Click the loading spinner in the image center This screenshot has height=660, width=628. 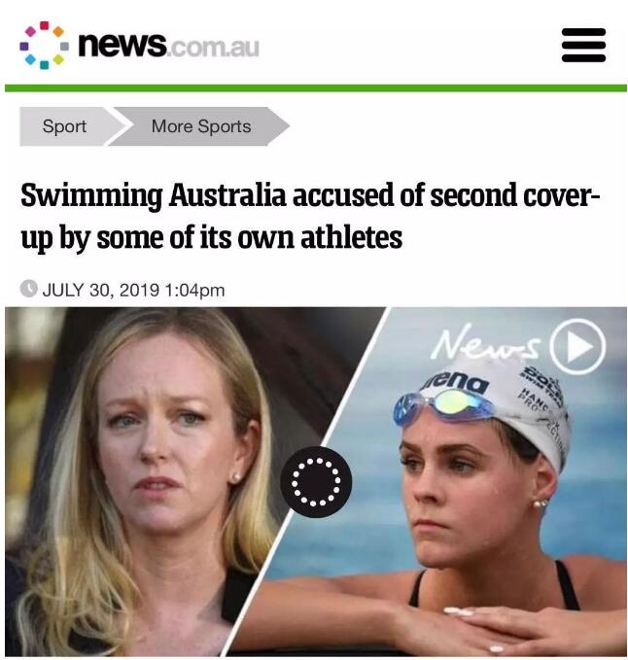316,482
